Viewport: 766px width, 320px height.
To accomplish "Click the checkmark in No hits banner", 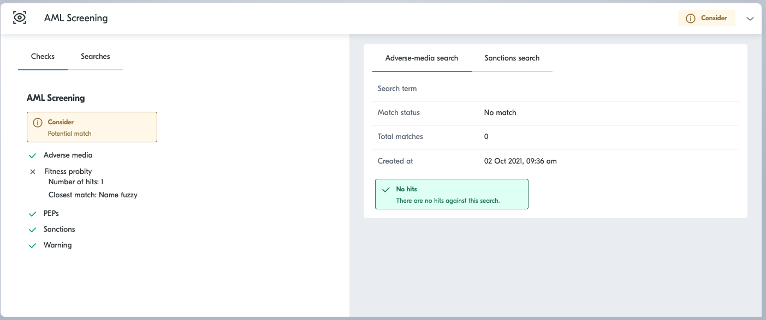I will tap(386, 190).
